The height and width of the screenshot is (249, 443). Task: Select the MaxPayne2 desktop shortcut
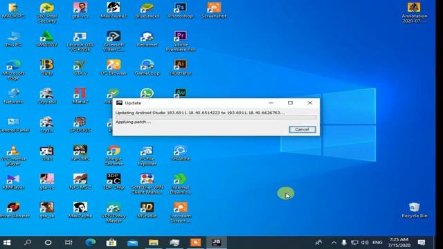coord(114,11)
